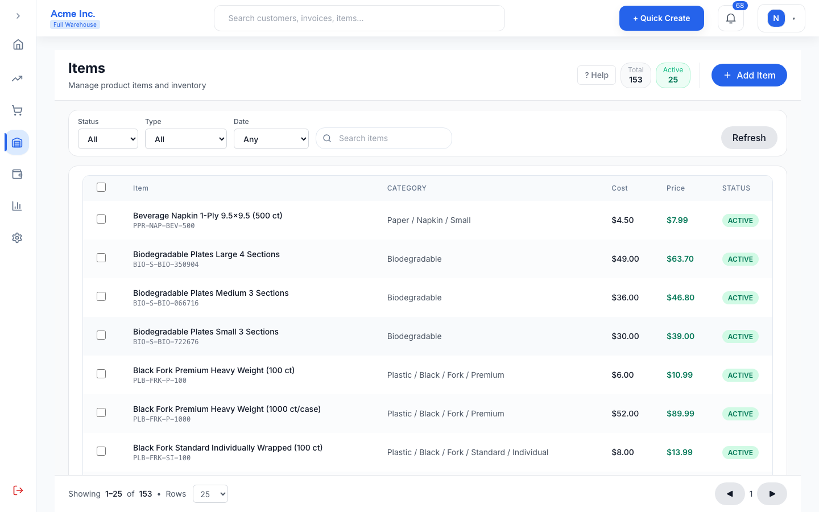Check the Biodegradable Plates Small 3 Sections checkbox
Screen dimensions: 819x512
[x=101, y=335]
